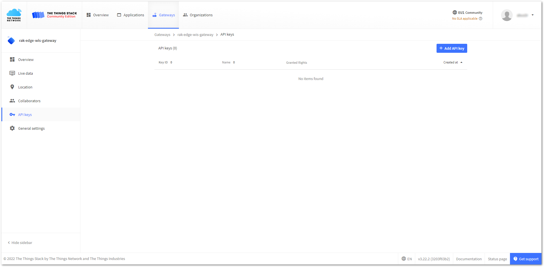Click the Gateways breadcrumb link
Image resolution: width=544 pixels, height=267 pixels.
click(x=162, y=35)
